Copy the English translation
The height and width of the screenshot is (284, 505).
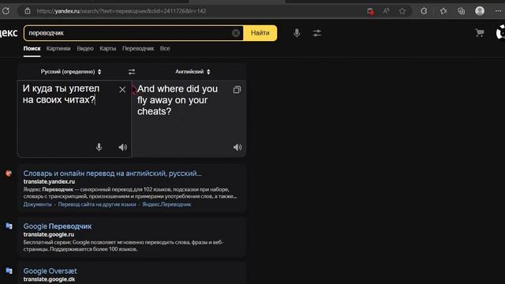pyautogui.click(x=237, y=89)
